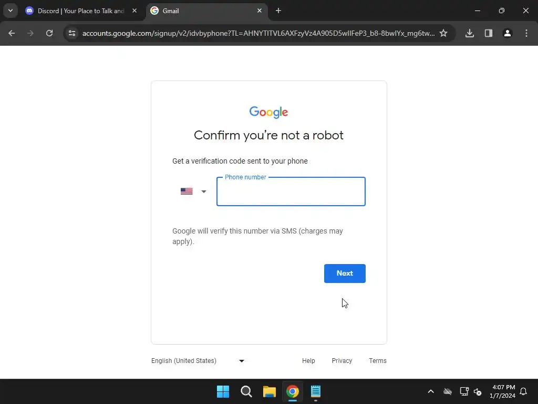Open File Explorer from taskbar
Screen dimensions: 538x404
270,391
